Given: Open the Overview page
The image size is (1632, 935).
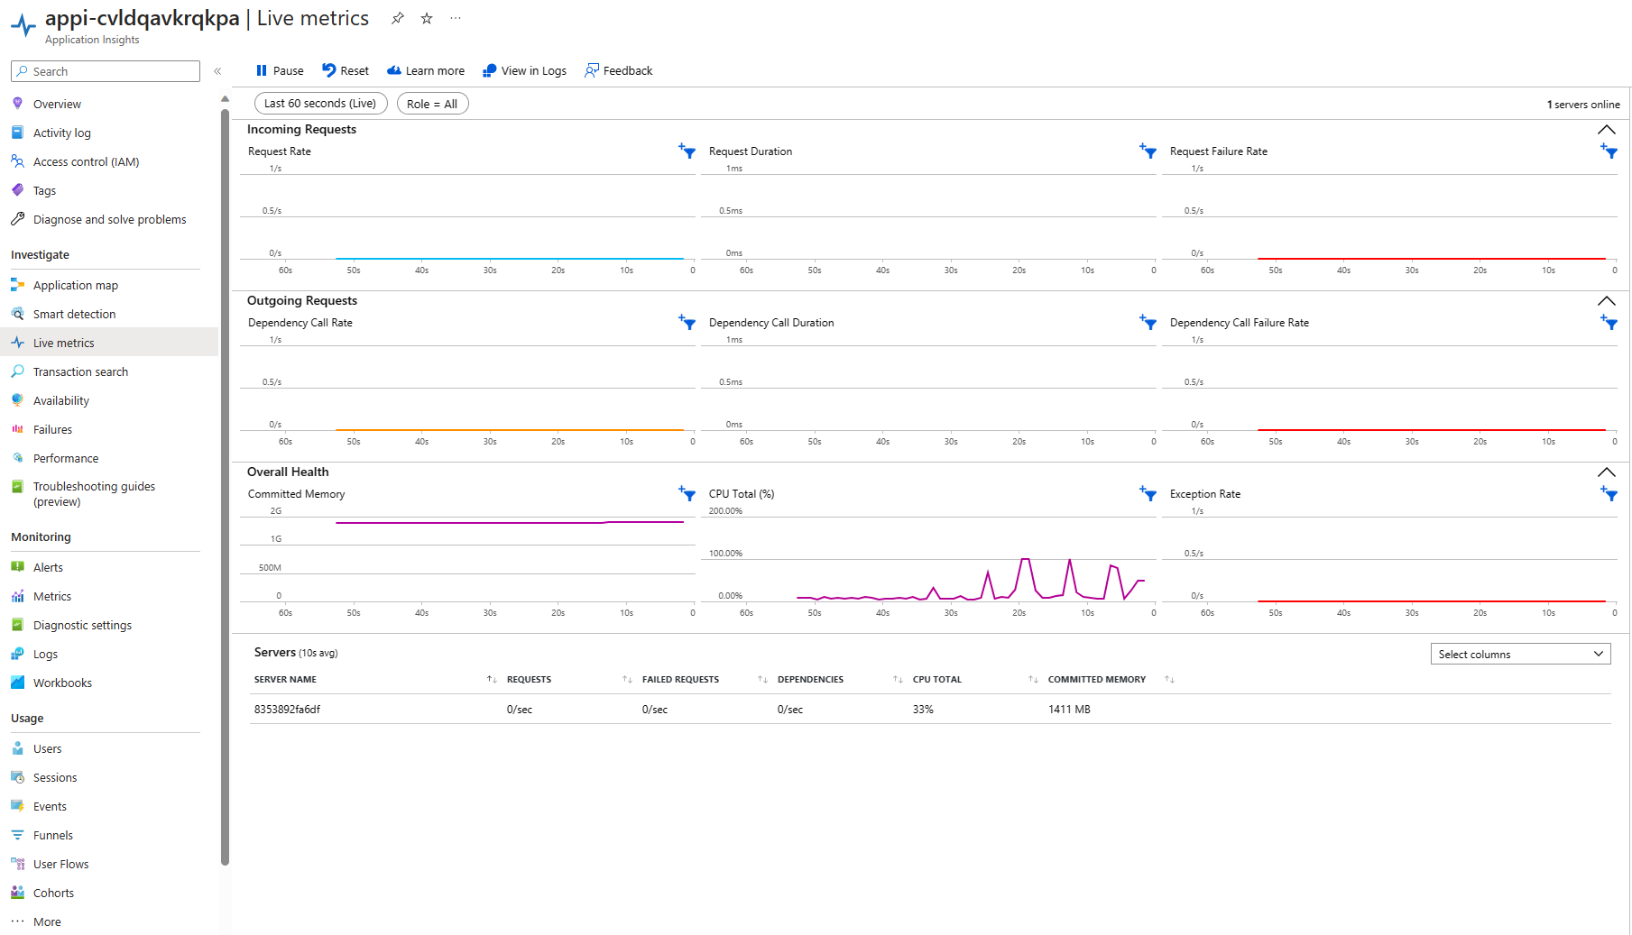Looking at the screenshot, I should pos(57,104).
